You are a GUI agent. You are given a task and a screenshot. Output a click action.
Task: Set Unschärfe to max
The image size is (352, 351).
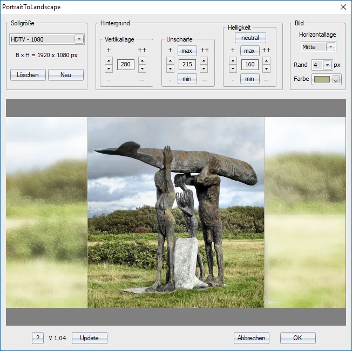(187, 51)
